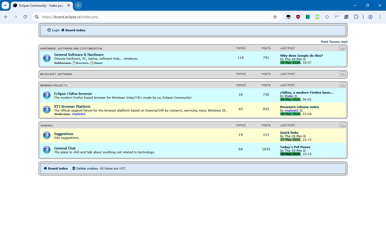Screen dimensions: 386x230
Task: Open the grid apps extension icon
Action: click(346, 17)
